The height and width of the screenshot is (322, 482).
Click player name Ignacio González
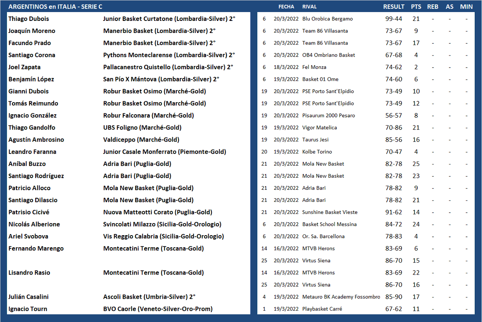point(33,115)
